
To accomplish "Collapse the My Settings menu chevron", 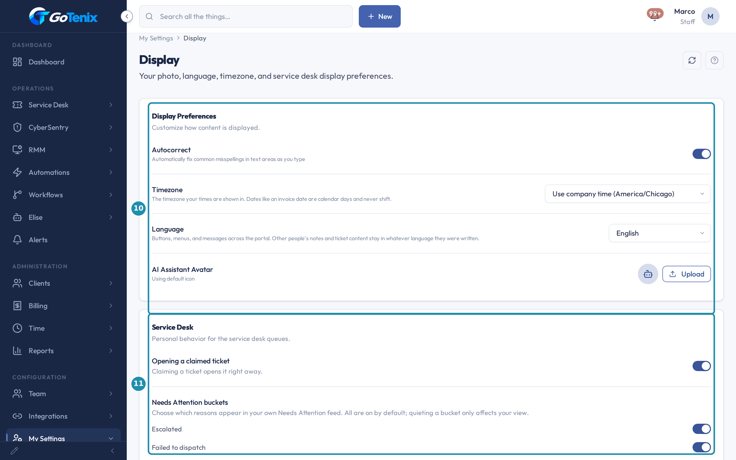I will (x=111, y=438).
